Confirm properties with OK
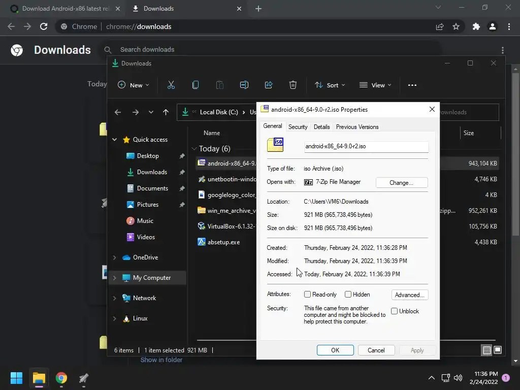Image resolution: width=520 pixels, height=390 pixels. (x=335, y=350)
